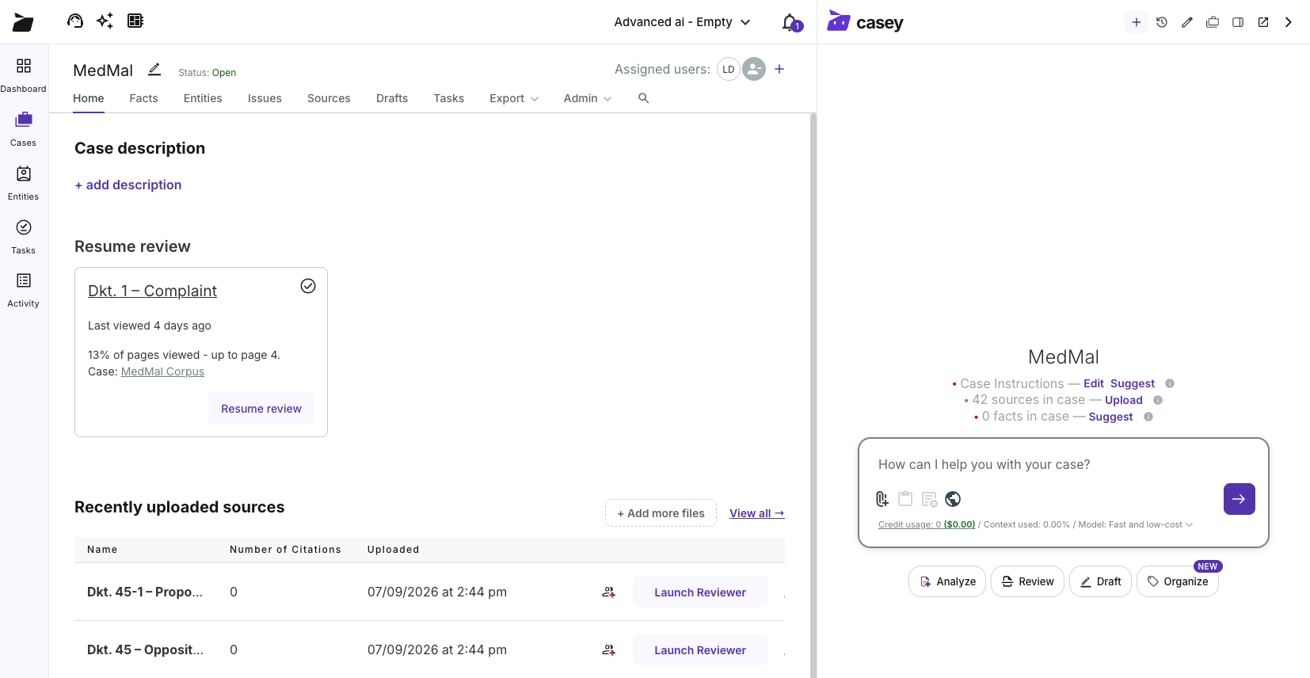Click the clipboard icon in chat input
The height and width of the screenshot is (678, 1310).
point(905,499)
